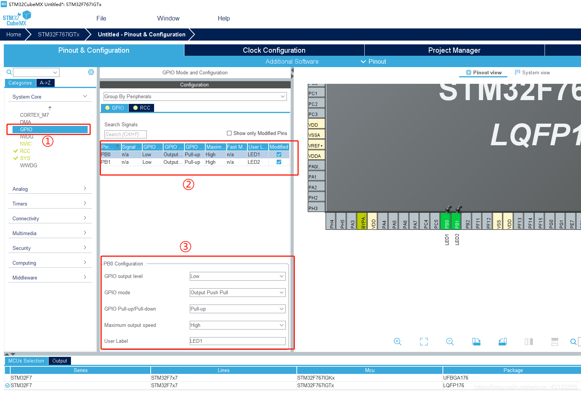Rotate the chip view clockwise

(476, 342)
